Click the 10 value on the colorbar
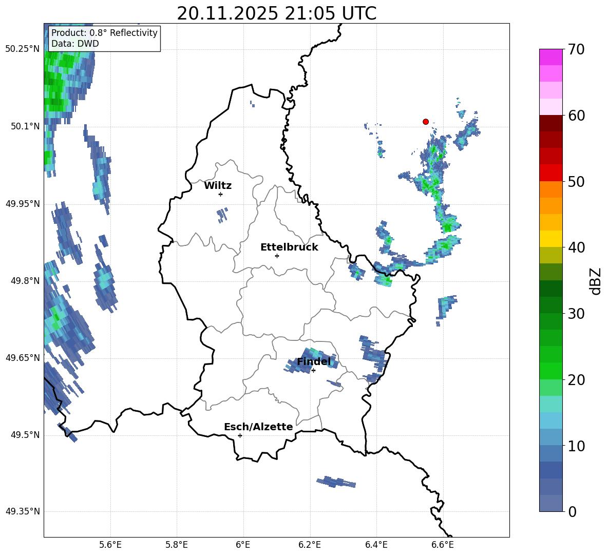The image size is (608, 555). point(576,446)
